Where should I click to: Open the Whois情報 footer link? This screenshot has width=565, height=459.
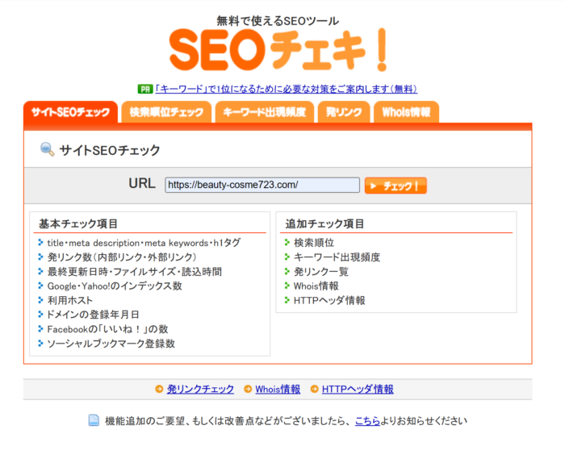tap(278, 389)
